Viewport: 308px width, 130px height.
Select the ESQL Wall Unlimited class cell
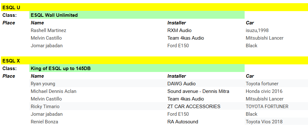tap(54, 15)
